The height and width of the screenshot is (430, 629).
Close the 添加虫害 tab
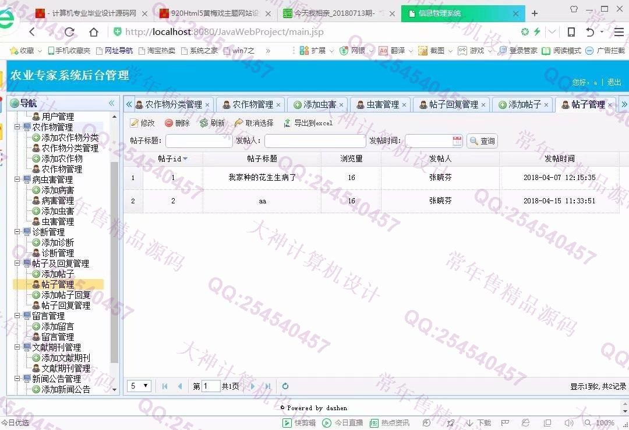tap(341, 105)
